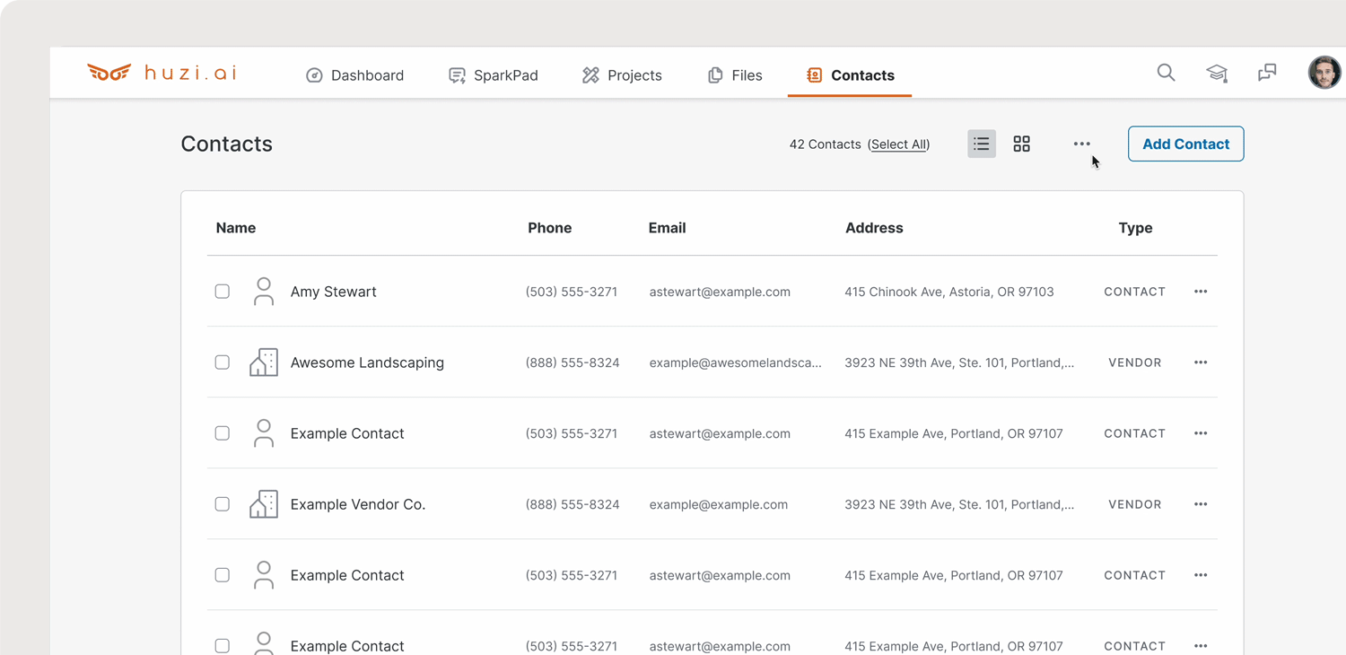Click the Contacts page heading
The height and width of the screenshot is (655, 1346).
point(226,144)
